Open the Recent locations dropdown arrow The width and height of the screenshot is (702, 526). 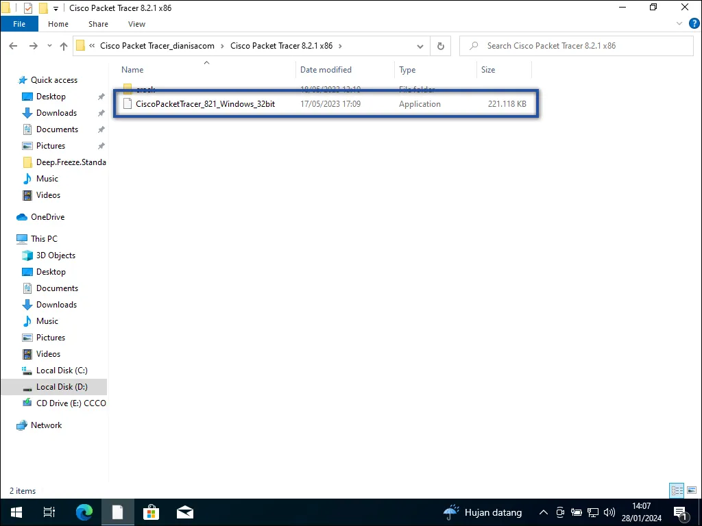[50, 46]
